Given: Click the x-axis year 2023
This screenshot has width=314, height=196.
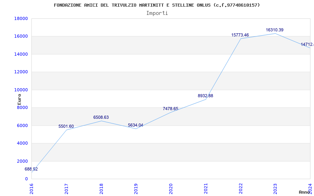Looking at the screenshot, I should pos(276,189).
